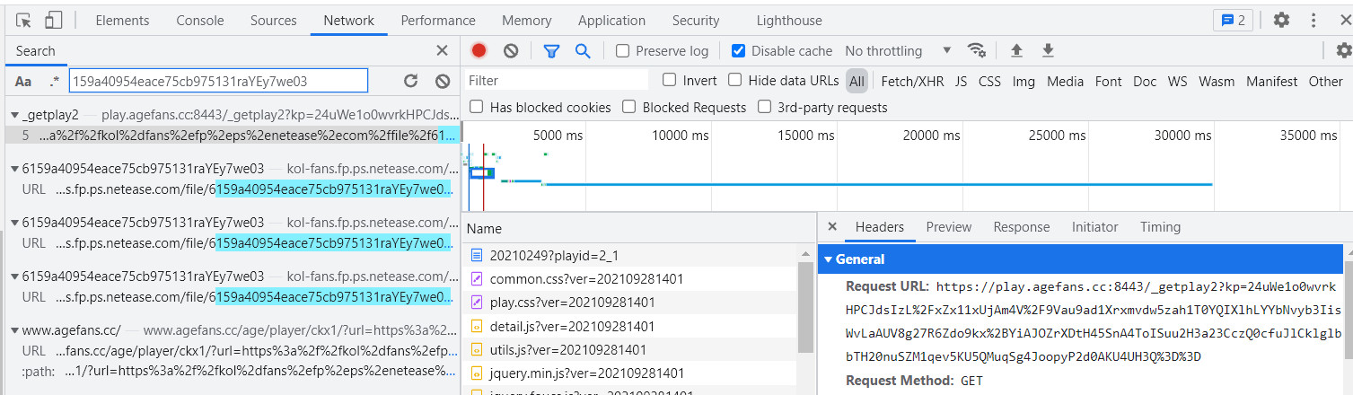Collapse the _getplay2 search result group
This screenshot has height=395, width=1353.
[15, 115]
